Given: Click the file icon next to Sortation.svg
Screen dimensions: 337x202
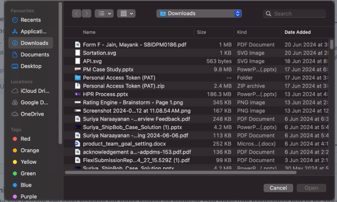Looking at the screenshot, I should [78, 53].
